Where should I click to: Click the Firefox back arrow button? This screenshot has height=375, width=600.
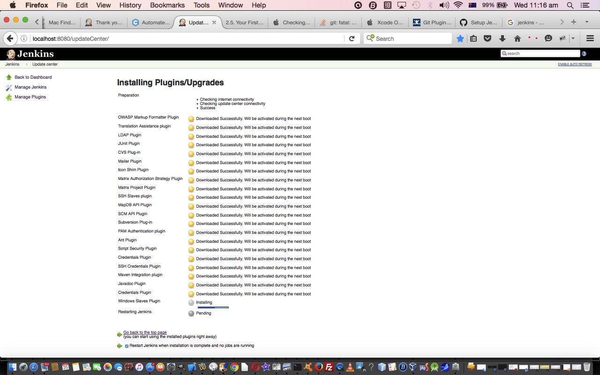[x=10, y=38]
